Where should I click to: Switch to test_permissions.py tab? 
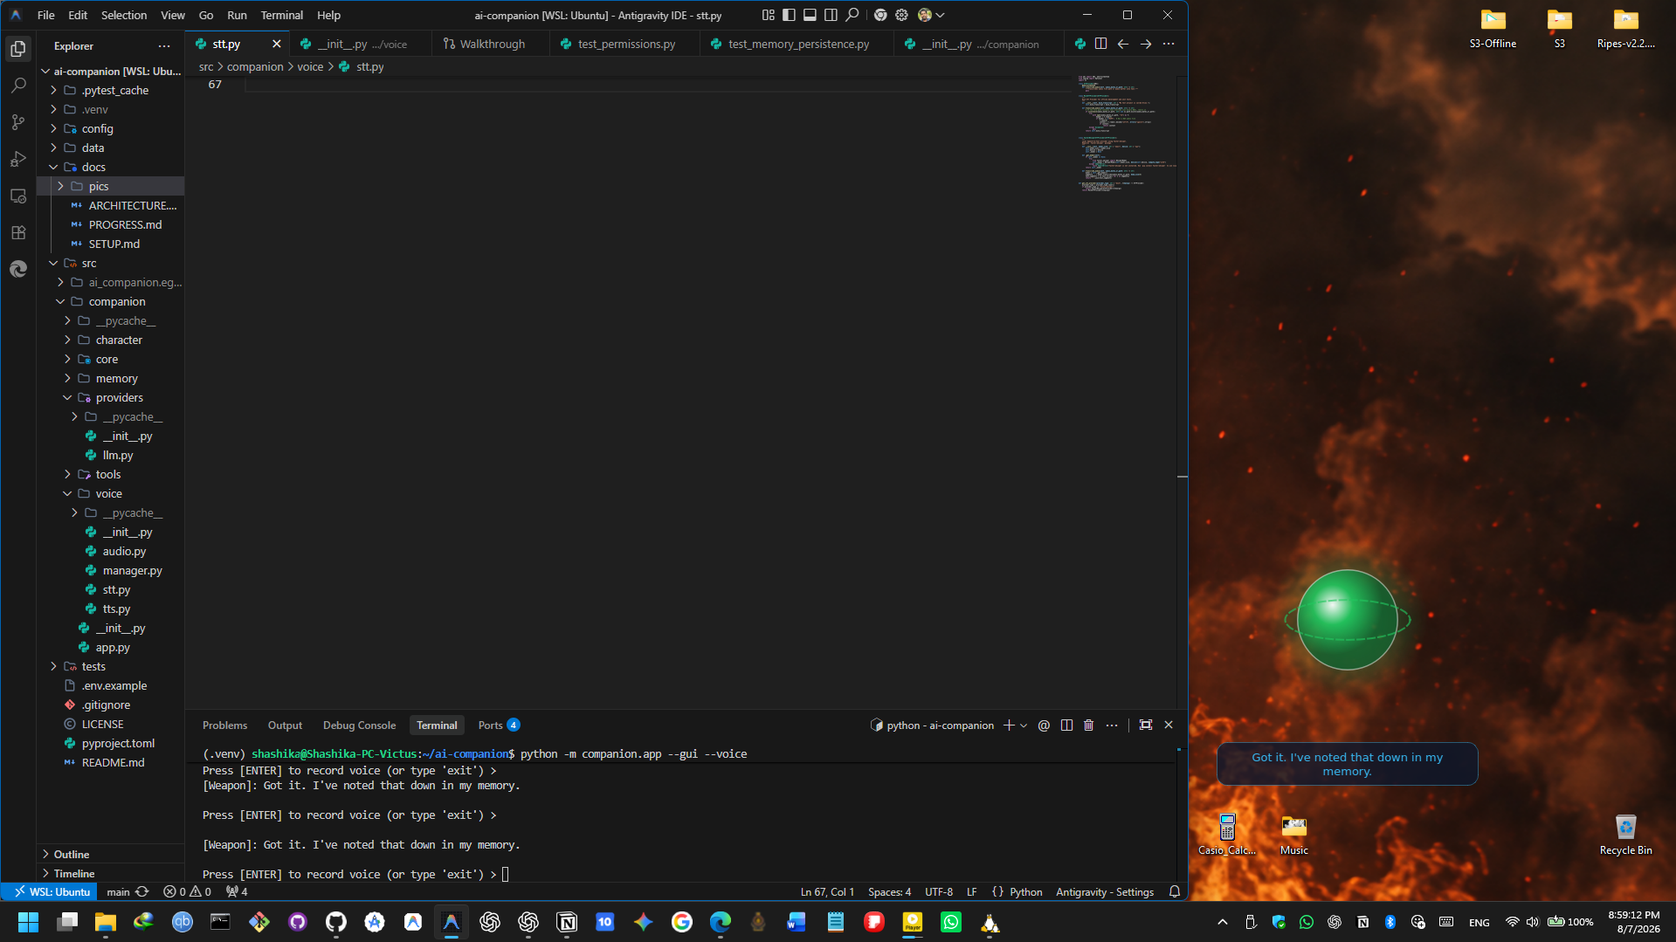625,44
